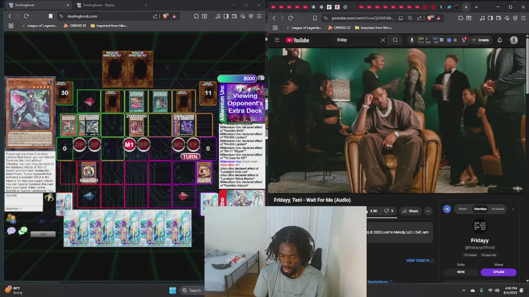Go back in the Duelingbook browser window

10,16
